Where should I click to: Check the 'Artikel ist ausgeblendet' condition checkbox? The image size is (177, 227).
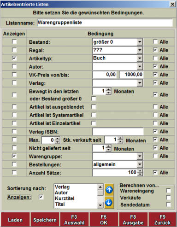[x=94, y=107]
